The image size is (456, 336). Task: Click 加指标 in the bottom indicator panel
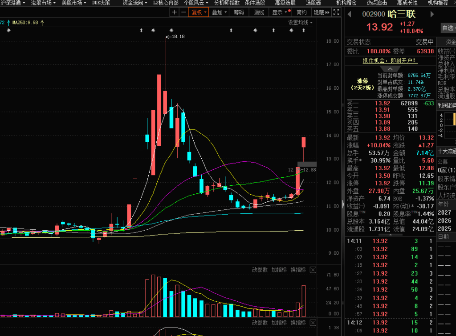point(279,323)
